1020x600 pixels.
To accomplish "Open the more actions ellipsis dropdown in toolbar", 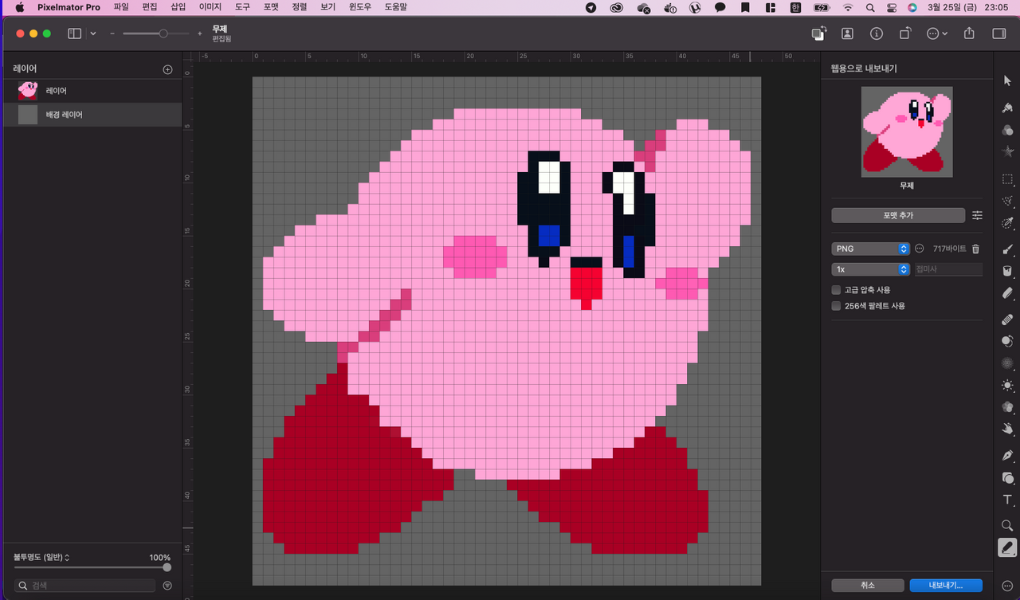I will 937,33.
